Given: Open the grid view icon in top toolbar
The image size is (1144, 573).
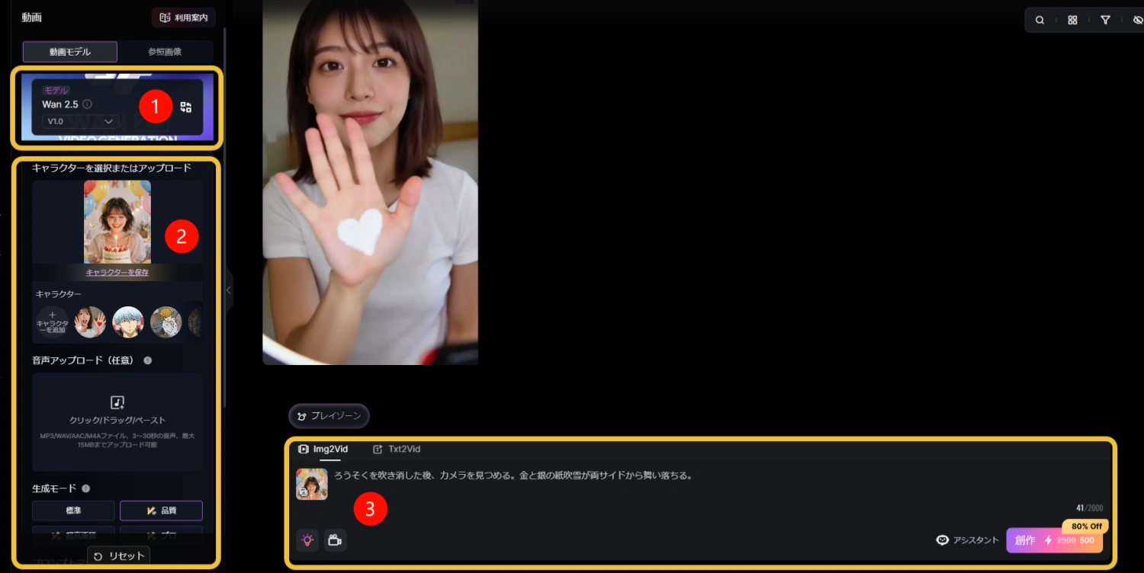Looking at the screenshot, I should (x=1072, y=21).
